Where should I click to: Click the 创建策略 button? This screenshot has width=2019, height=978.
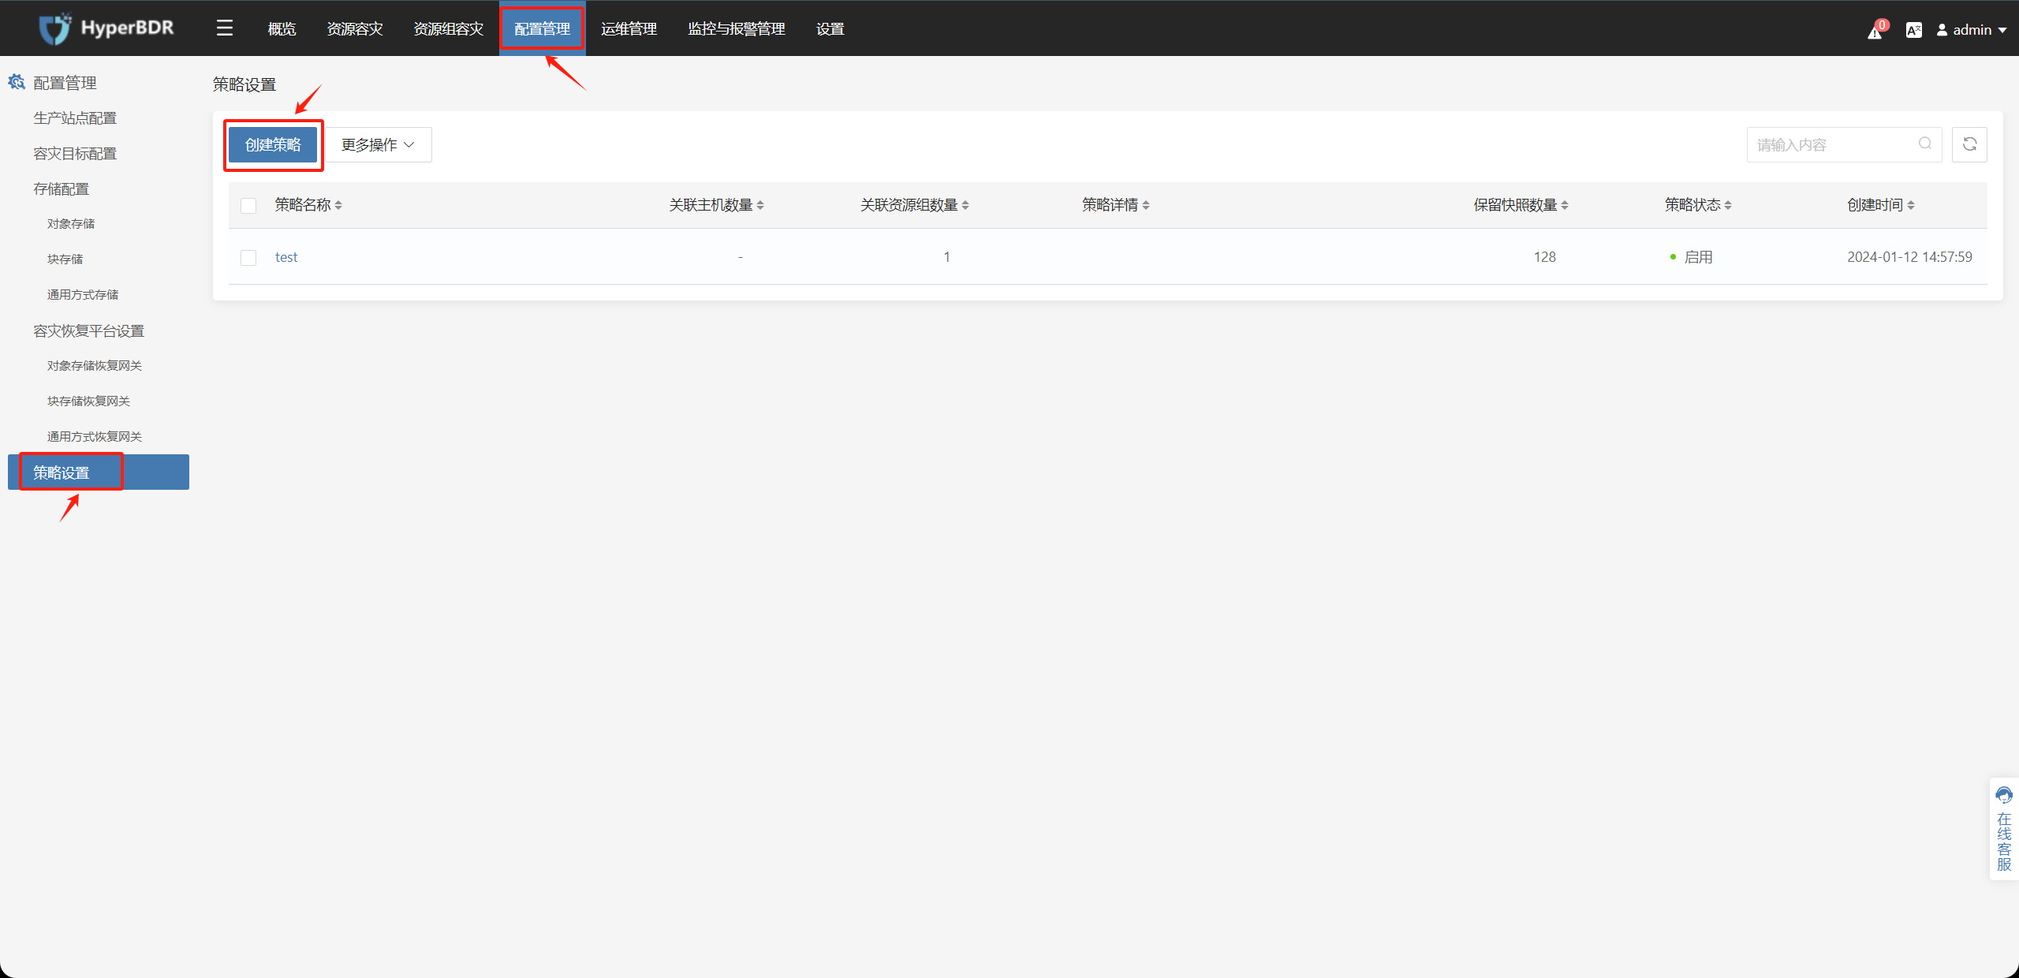[x=273, y=144]
